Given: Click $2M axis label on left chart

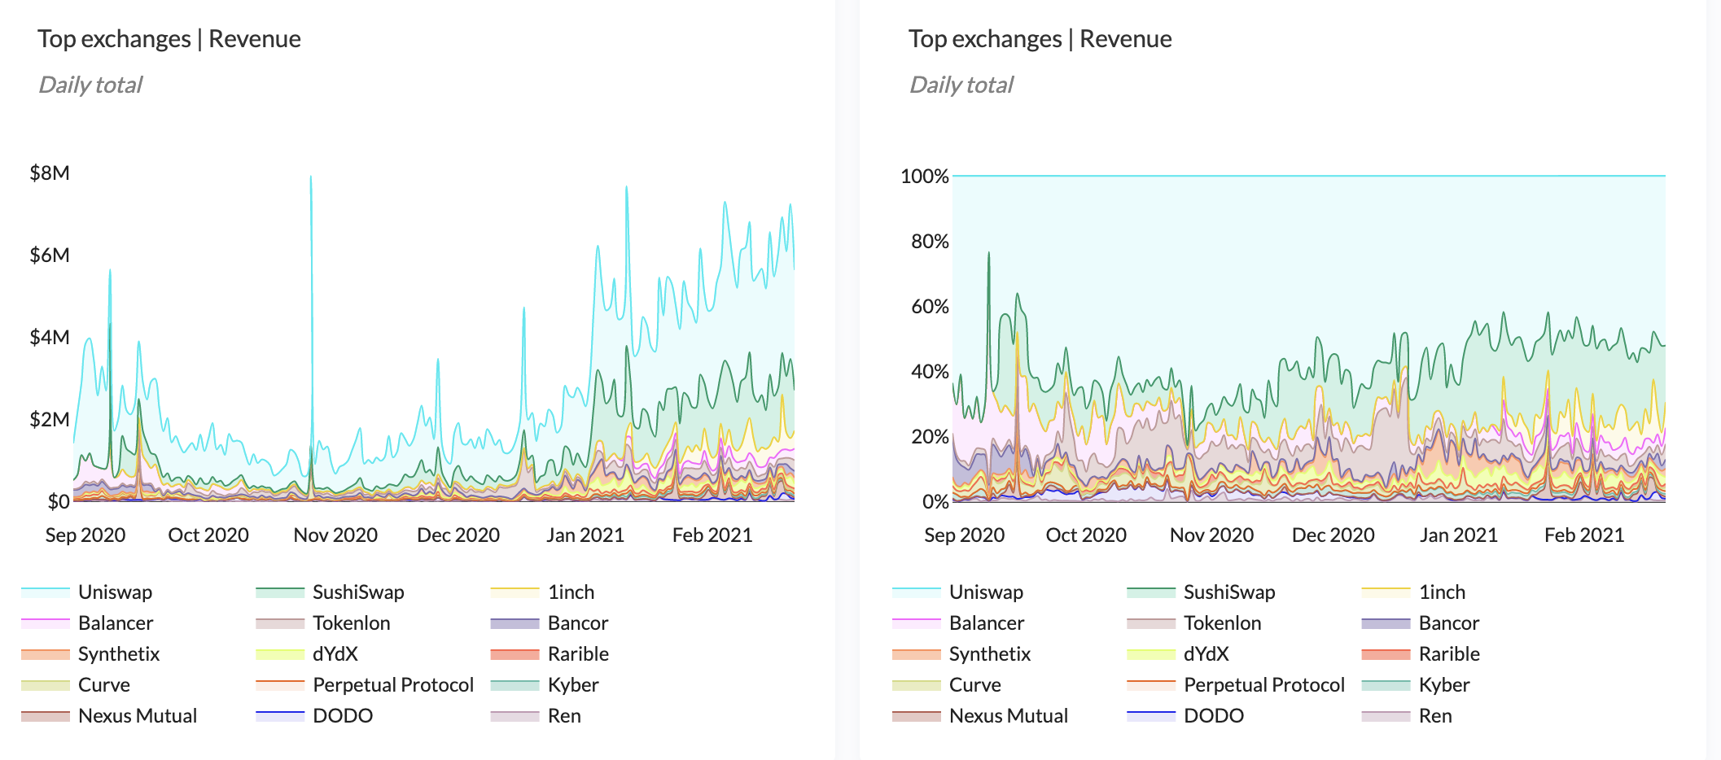Looking at the screenshot, I should click(50, 420).
